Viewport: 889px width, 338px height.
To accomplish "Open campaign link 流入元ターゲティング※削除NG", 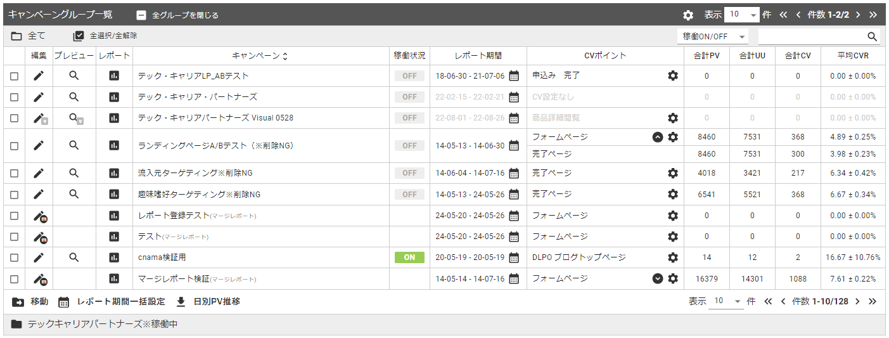I will 195,173.
